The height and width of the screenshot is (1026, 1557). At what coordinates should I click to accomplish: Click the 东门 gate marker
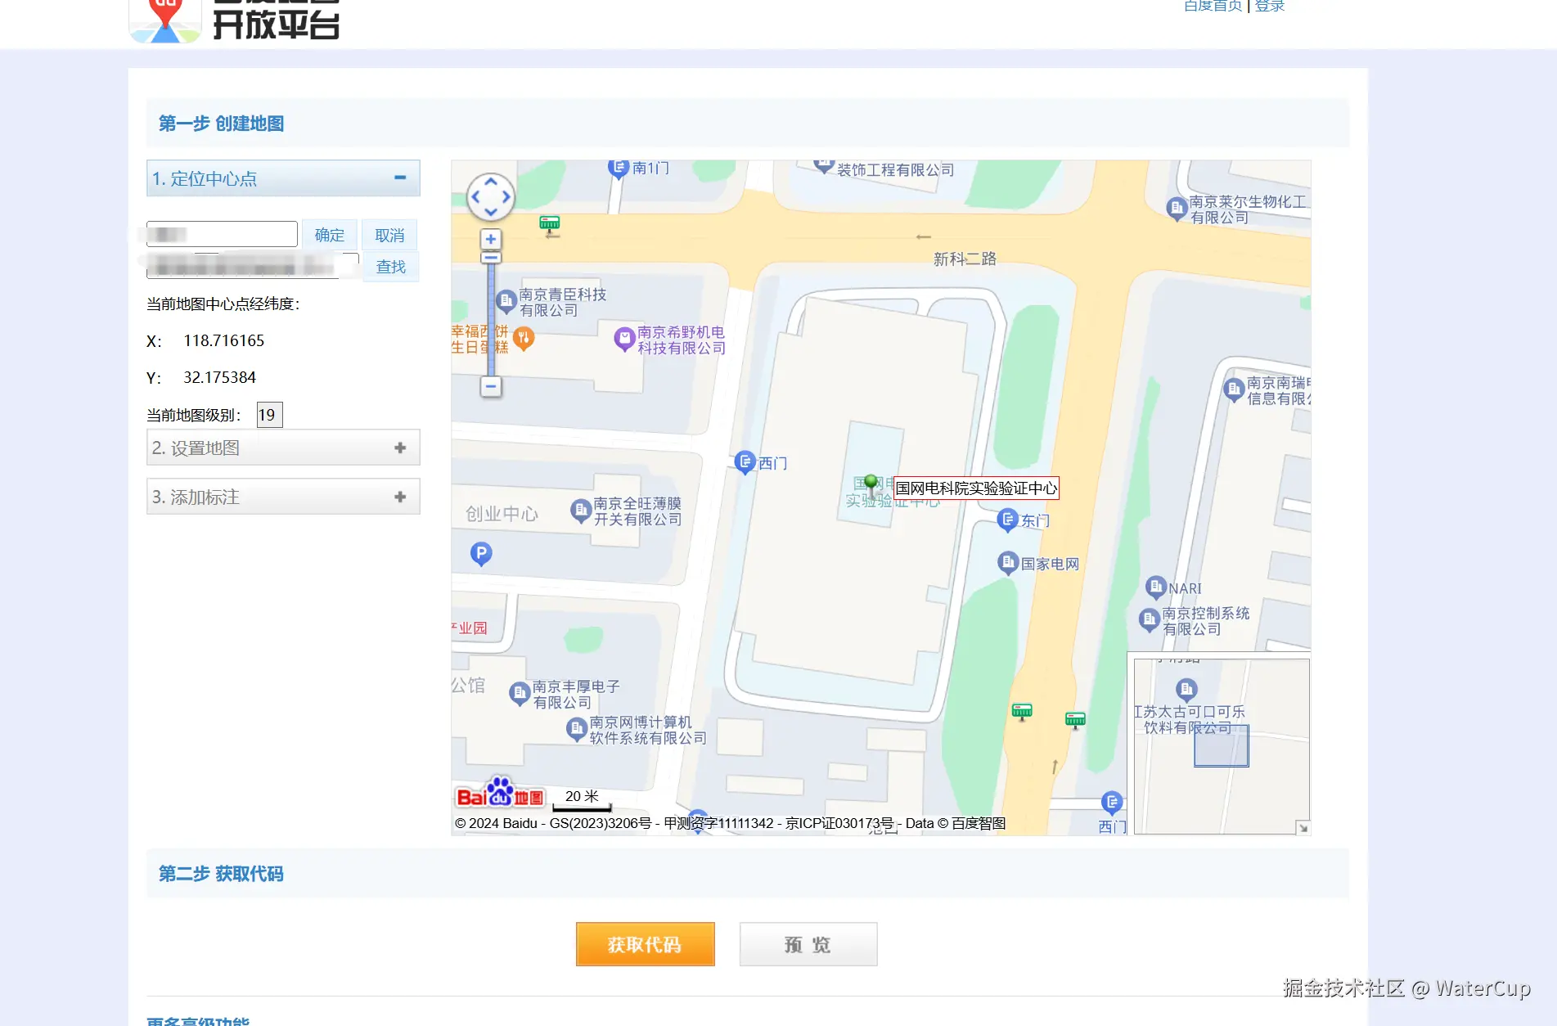1007,519
